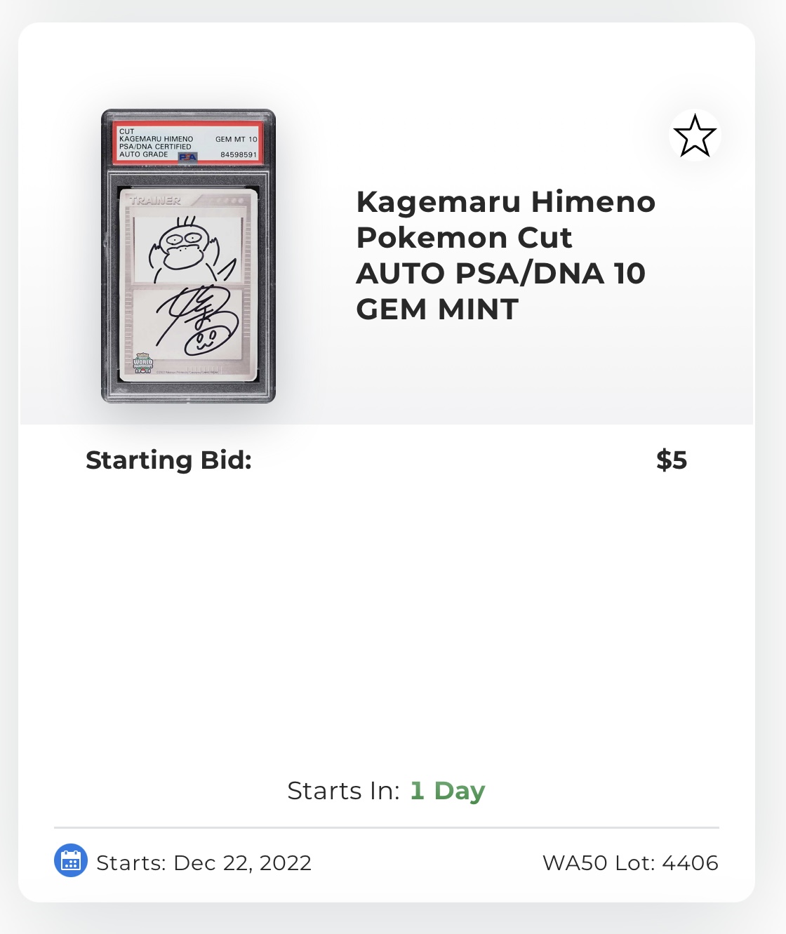Image resolution: width=786 pixels, height=934 pixels.
Task: Click the GEM MT 10 grade text
Action: [x=236, y=140]
